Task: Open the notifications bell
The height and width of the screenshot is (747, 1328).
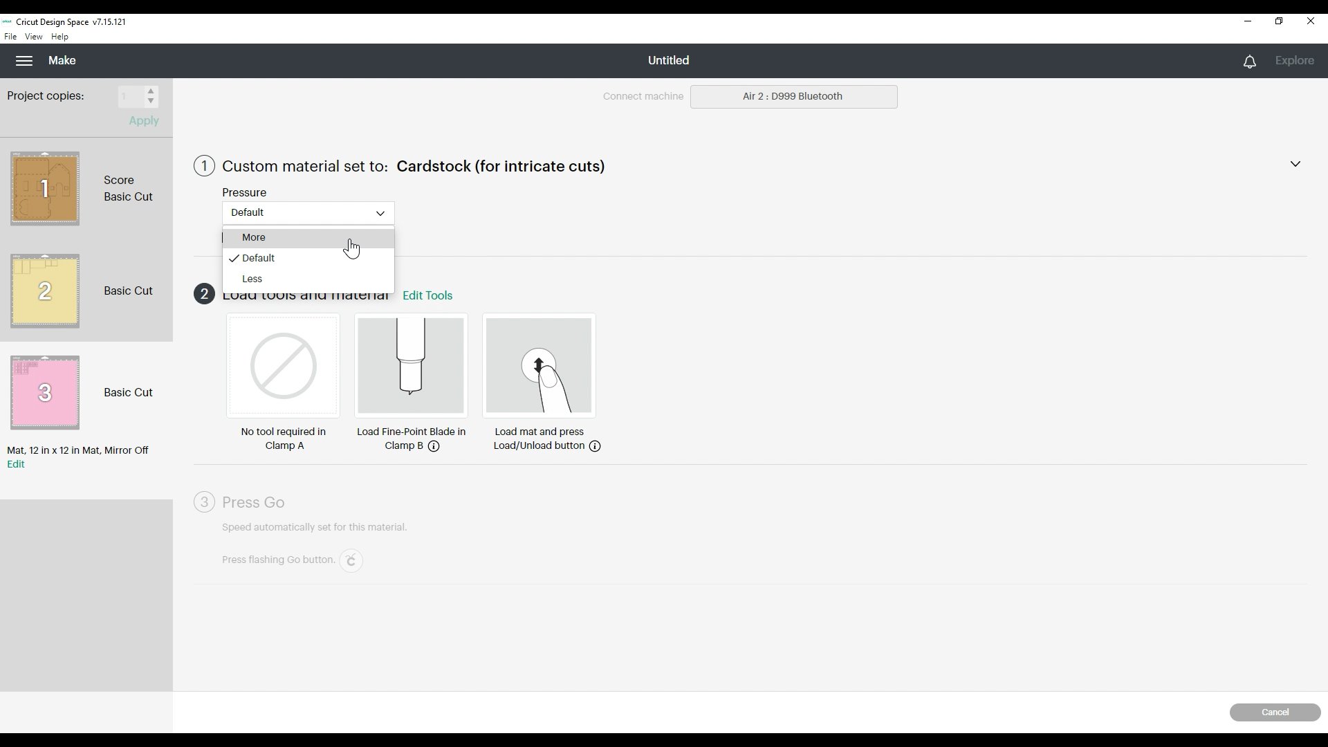Action: [x=1249, y=62]
